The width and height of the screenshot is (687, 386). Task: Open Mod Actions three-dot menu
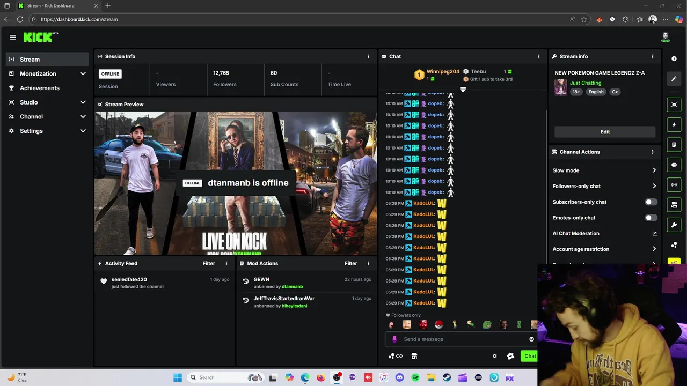tap(368, 263)
